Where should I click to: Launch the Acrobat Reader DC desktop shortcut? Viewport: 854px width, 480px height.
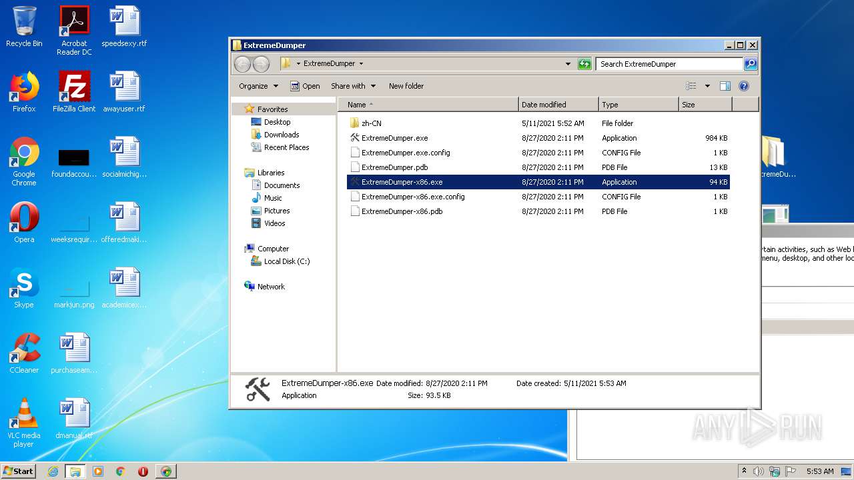pyautogui.click(x=74, y=30)
